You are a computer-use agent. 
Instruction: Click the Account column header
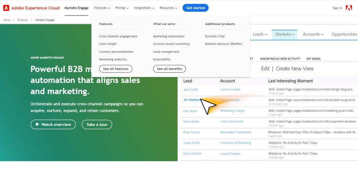(x=227, y=81)
